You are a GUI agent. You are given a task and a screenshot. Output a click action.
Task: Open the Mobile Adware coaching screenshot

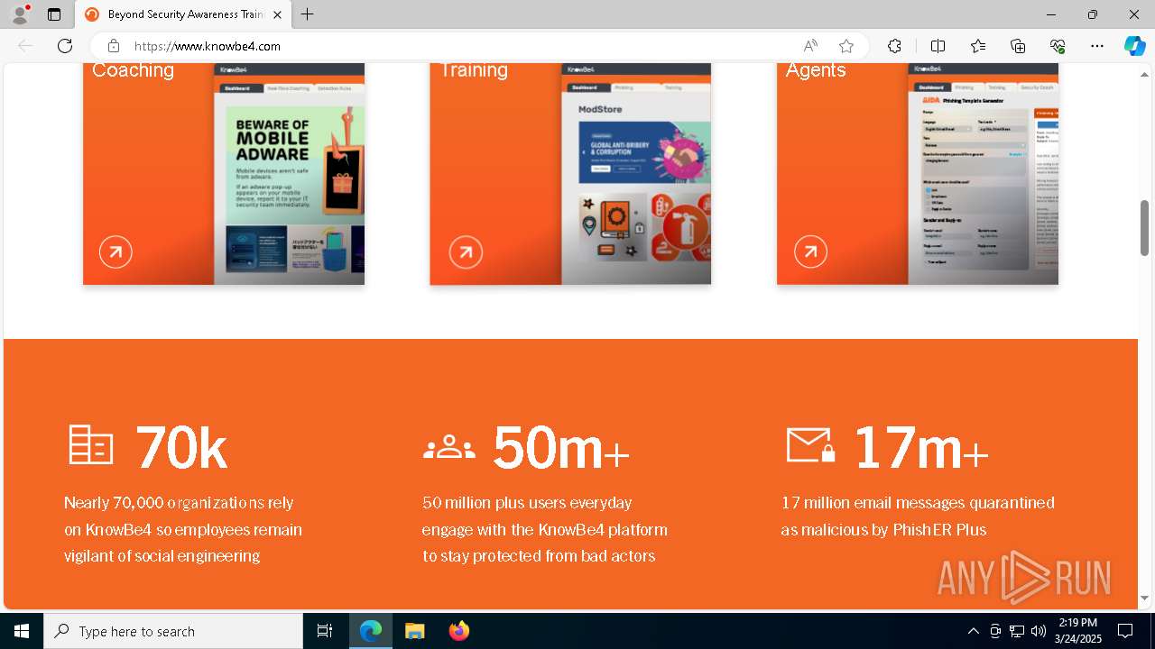tap(290, 174)
